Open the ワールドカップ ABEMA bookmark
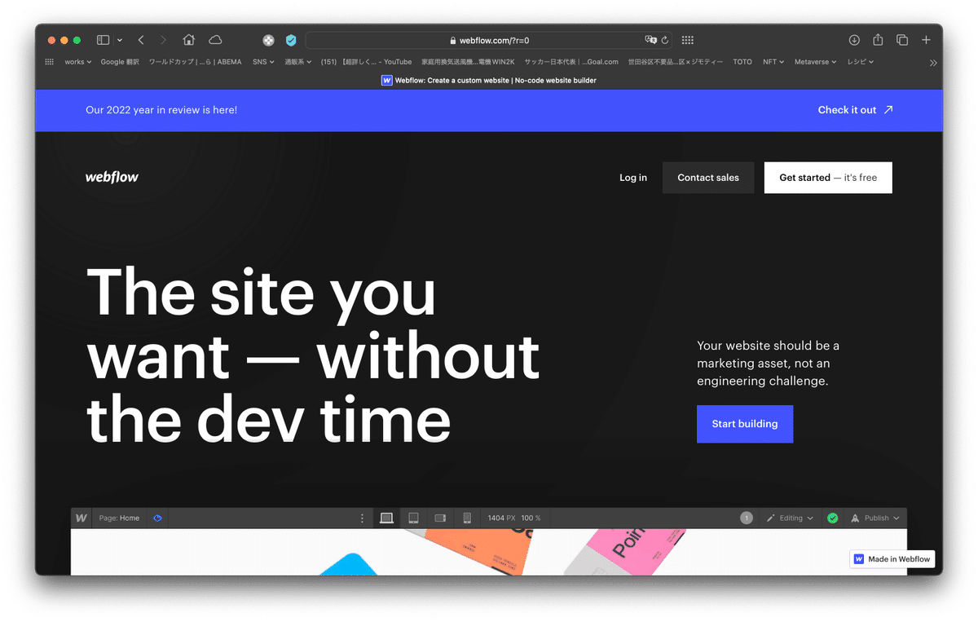Image resolution: width=978 pixels, height=622 pixels. click(195, 62)
